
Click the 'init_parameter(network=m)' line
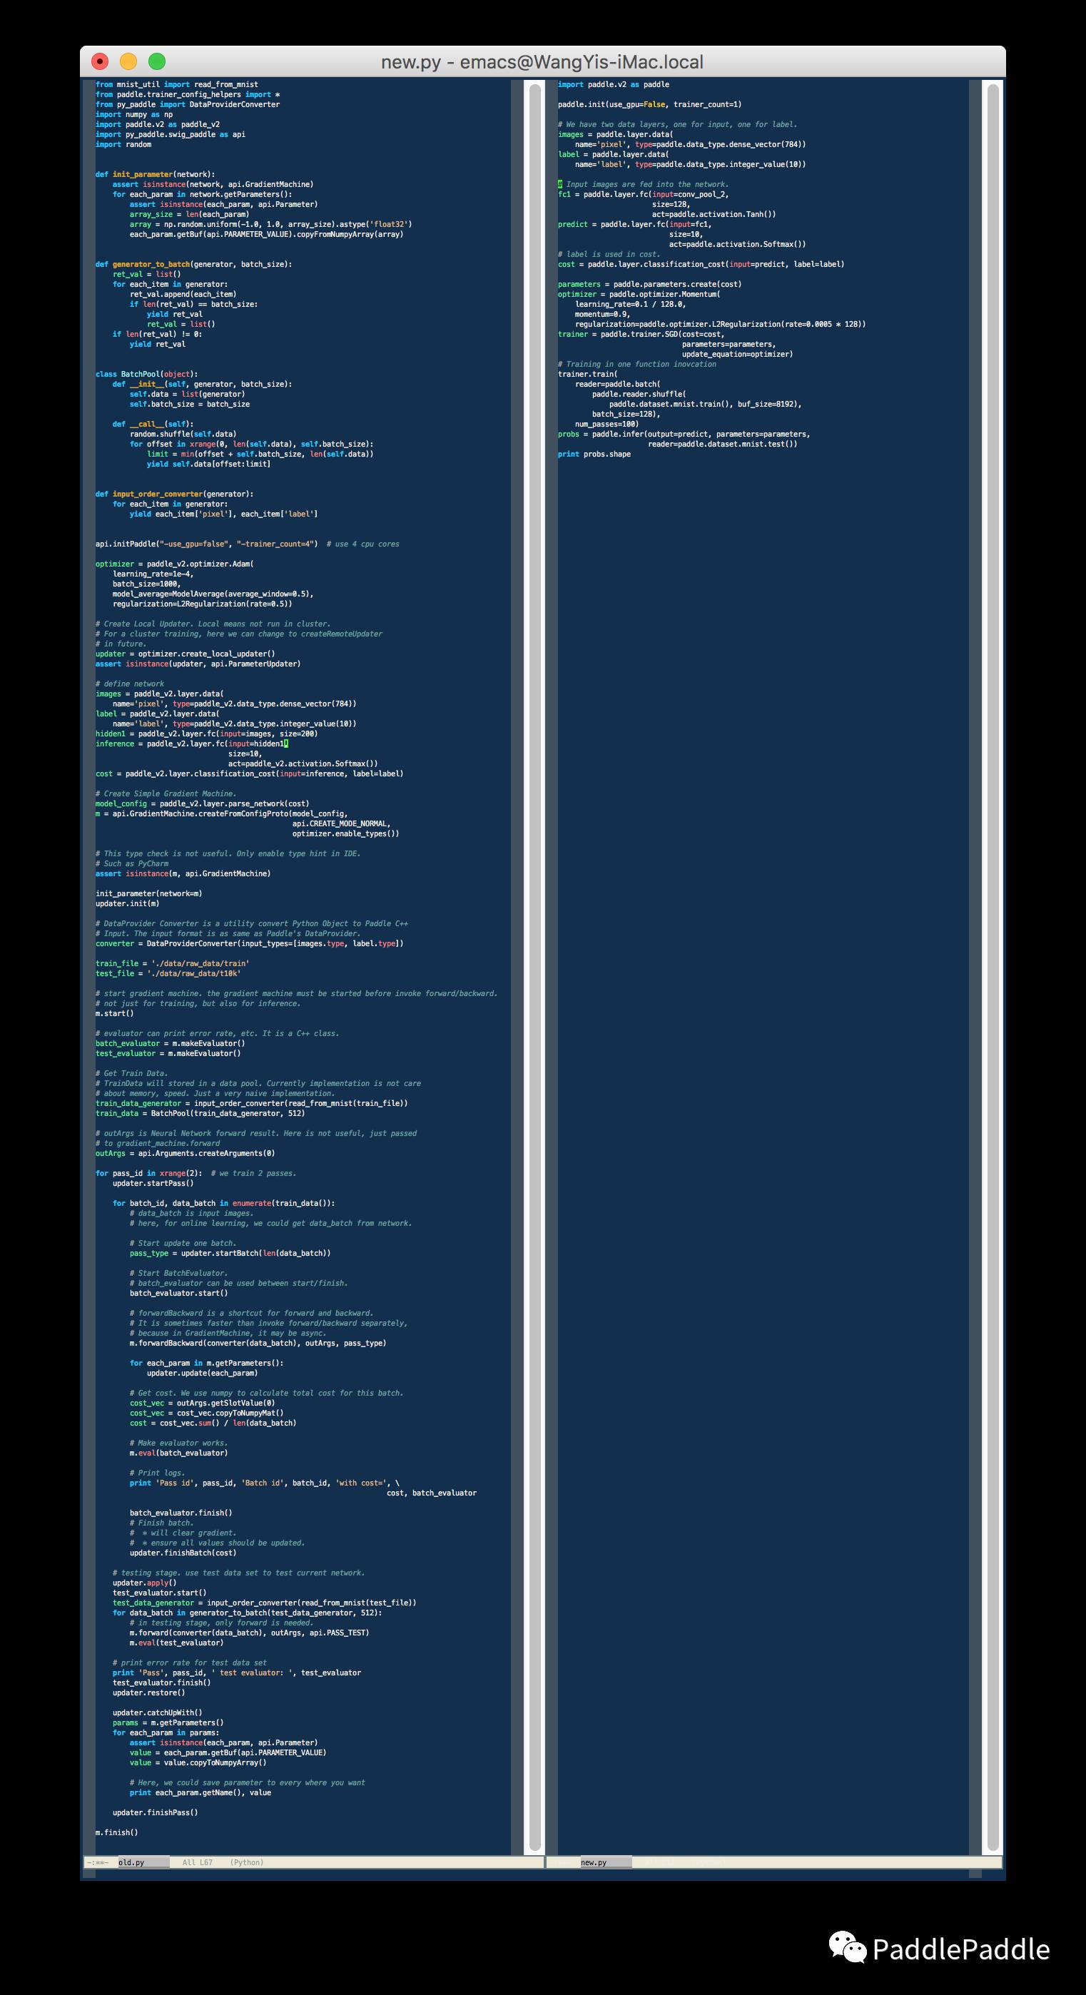coord(148,894)
